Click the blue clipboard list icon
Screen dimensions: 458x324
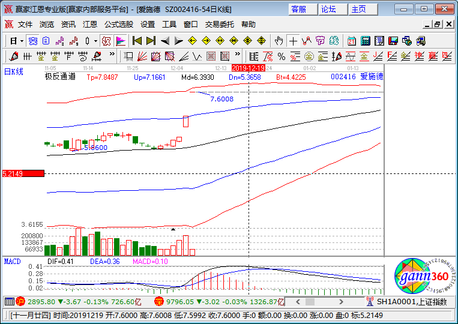click(x=46, y=41)
